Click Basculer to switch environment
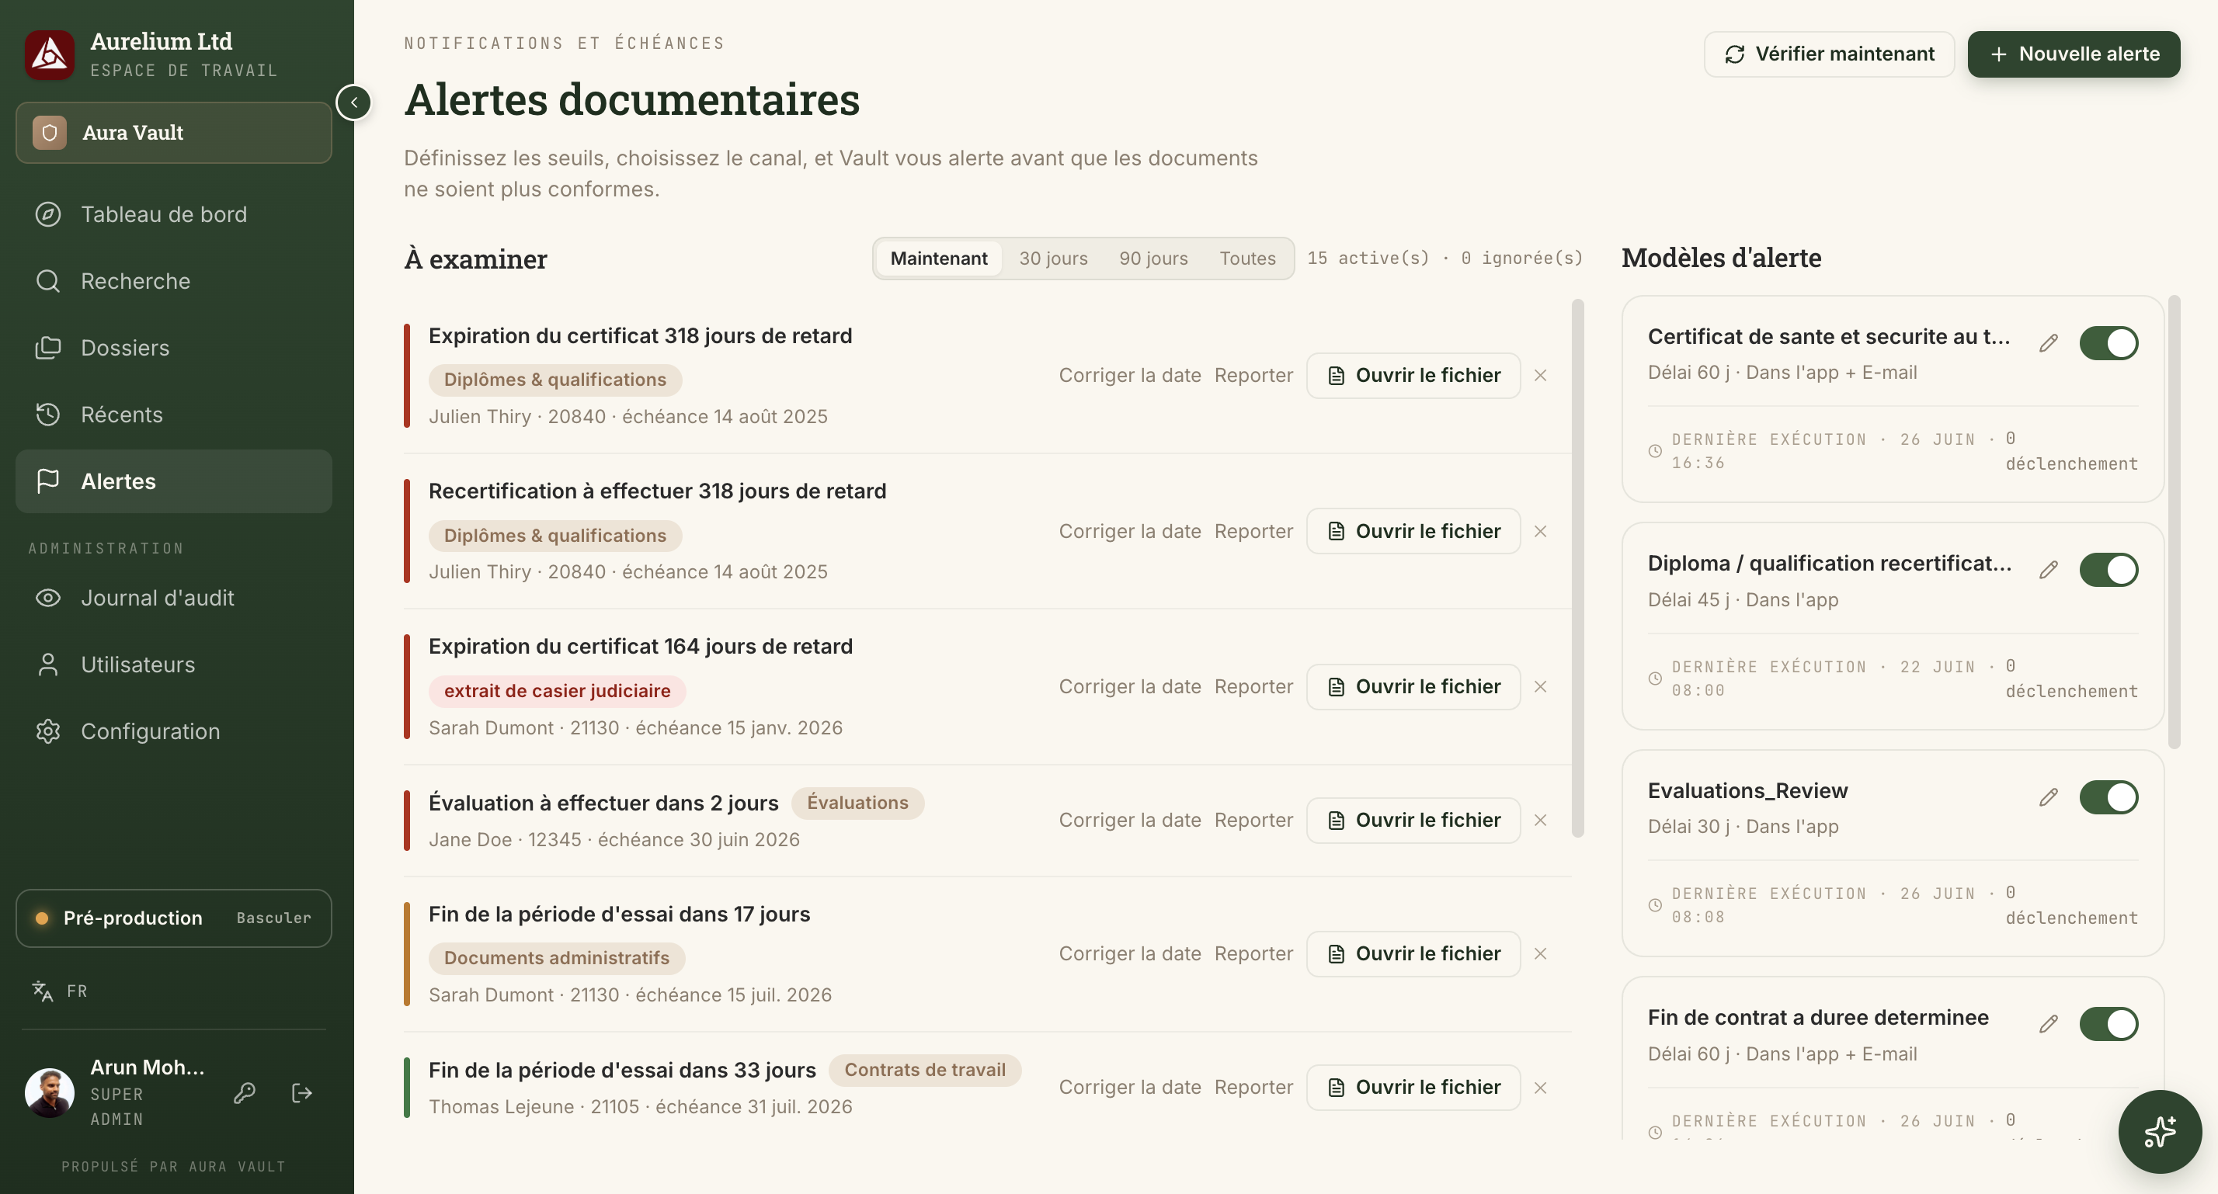 274,918
